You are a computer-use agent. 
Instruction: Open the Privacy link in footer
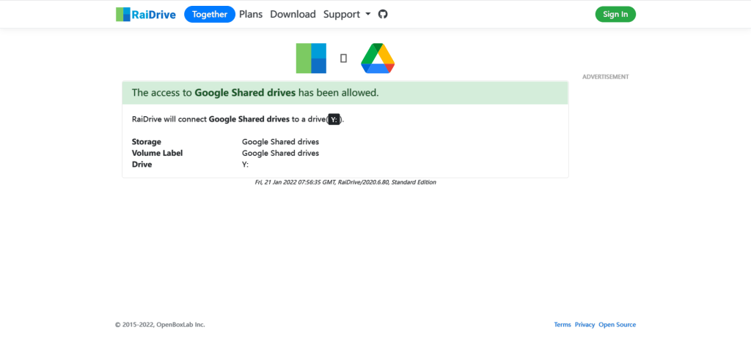click(x=585, y=325)
